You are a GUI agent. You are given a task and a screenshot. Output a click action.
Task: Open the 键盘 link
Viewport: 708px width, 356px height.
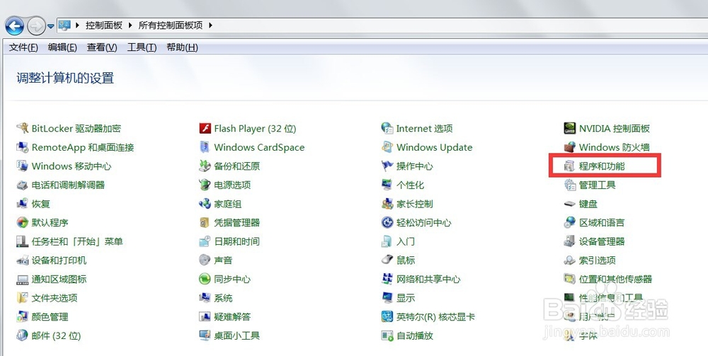click(588, 204)
